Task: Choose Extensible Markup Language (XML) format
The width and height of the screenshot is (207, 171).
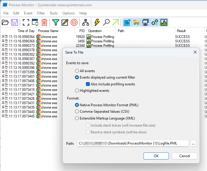Action: click(77, 118)
